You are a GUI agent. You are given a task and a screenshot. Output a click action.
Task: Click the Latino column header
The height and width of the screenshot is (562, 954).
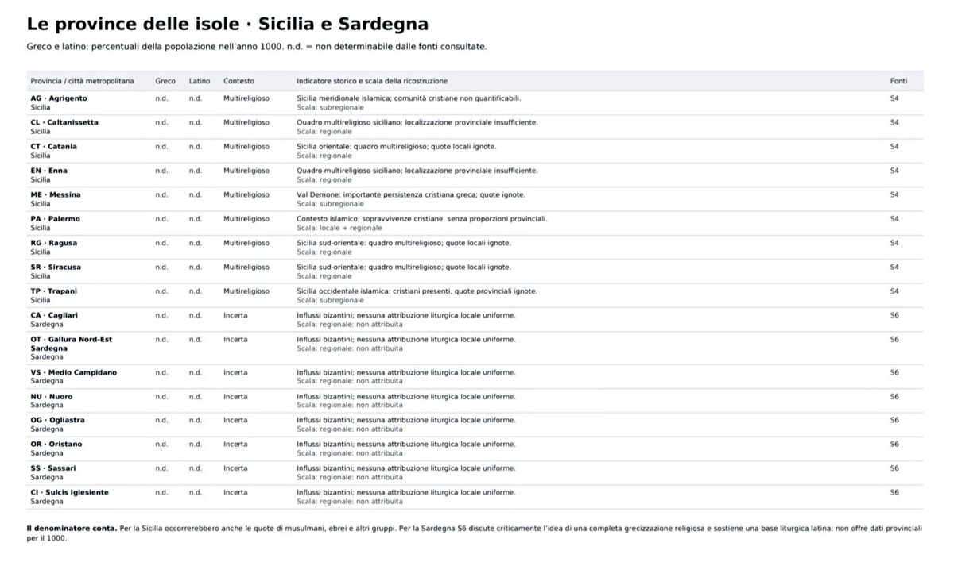pos(200,81)
